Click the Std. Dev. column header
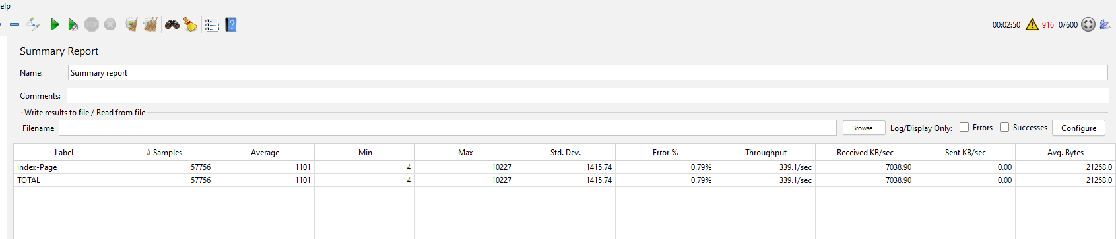Viewport: 1116px width, 239px height. [566, 152]
